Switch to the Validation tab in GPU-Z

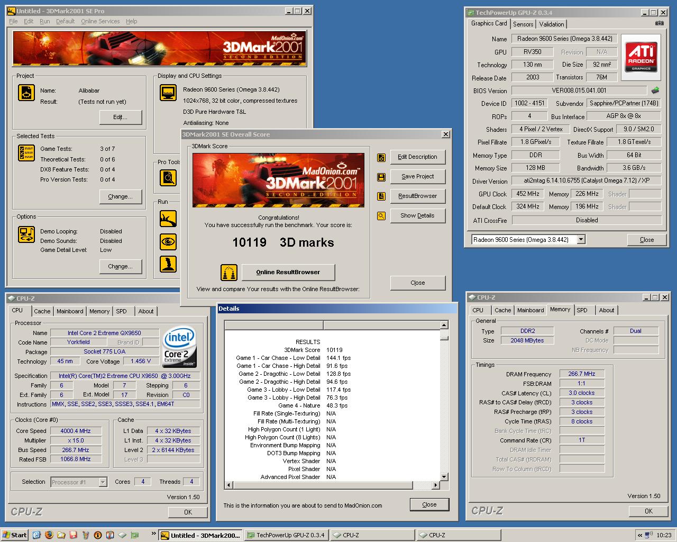tap(552, 24)
